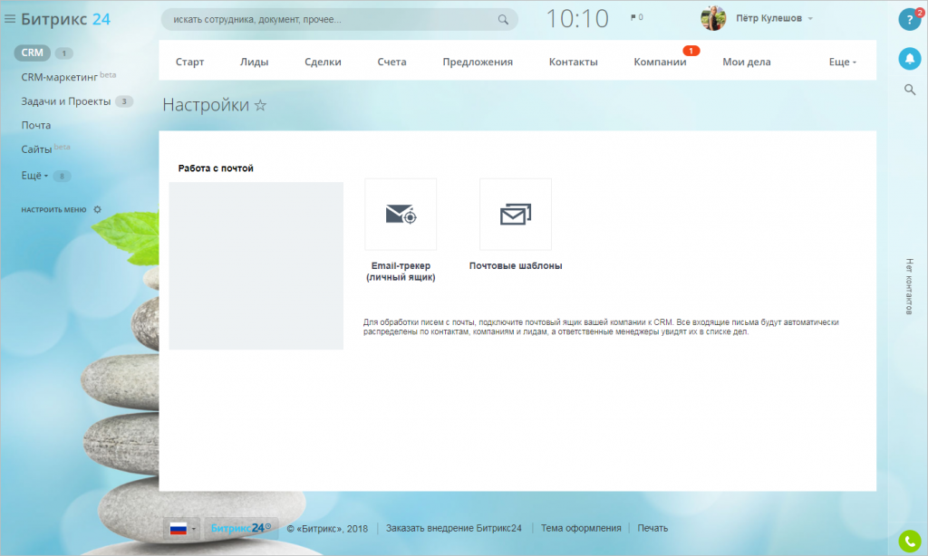This screenshot has height=556, width=928.
Task: Click the gear icon beside Настроить меню
Action: pyautogui.click(x=98, y=209)
